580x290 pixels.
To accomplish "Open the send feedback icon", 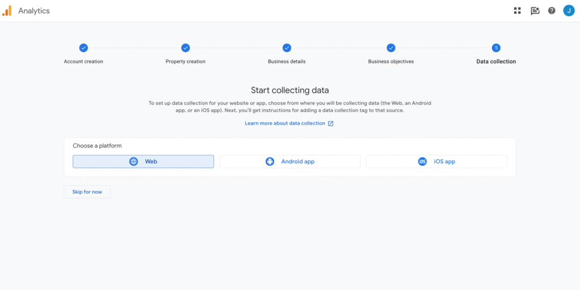I will [535, 11].
